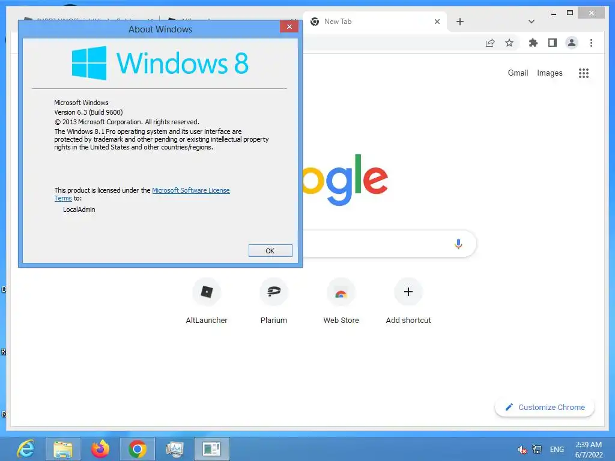
Task: Open the monitor app in taskbar
Action: (x=175, y=449)
